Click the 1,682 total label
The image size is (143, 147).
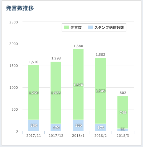(100, 55)
